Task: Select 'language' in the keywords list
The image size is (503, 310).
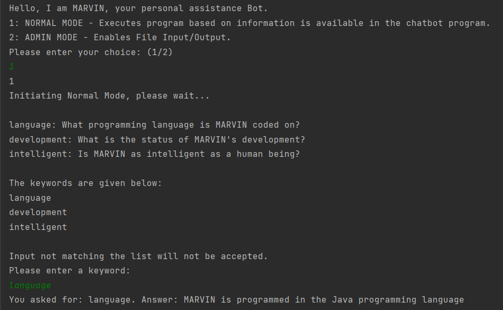Action: coord(30,198)
